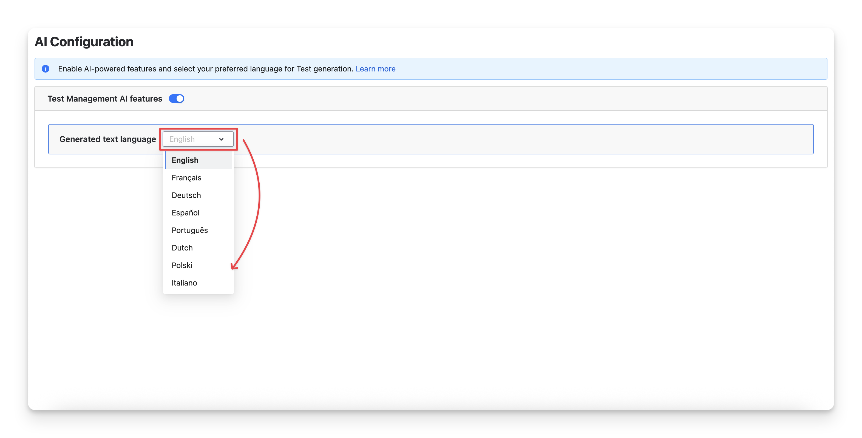Click the blue info icon in banner
Image resolution: width=862 pixels, height=438 pixels.
(x=46, y=69)
